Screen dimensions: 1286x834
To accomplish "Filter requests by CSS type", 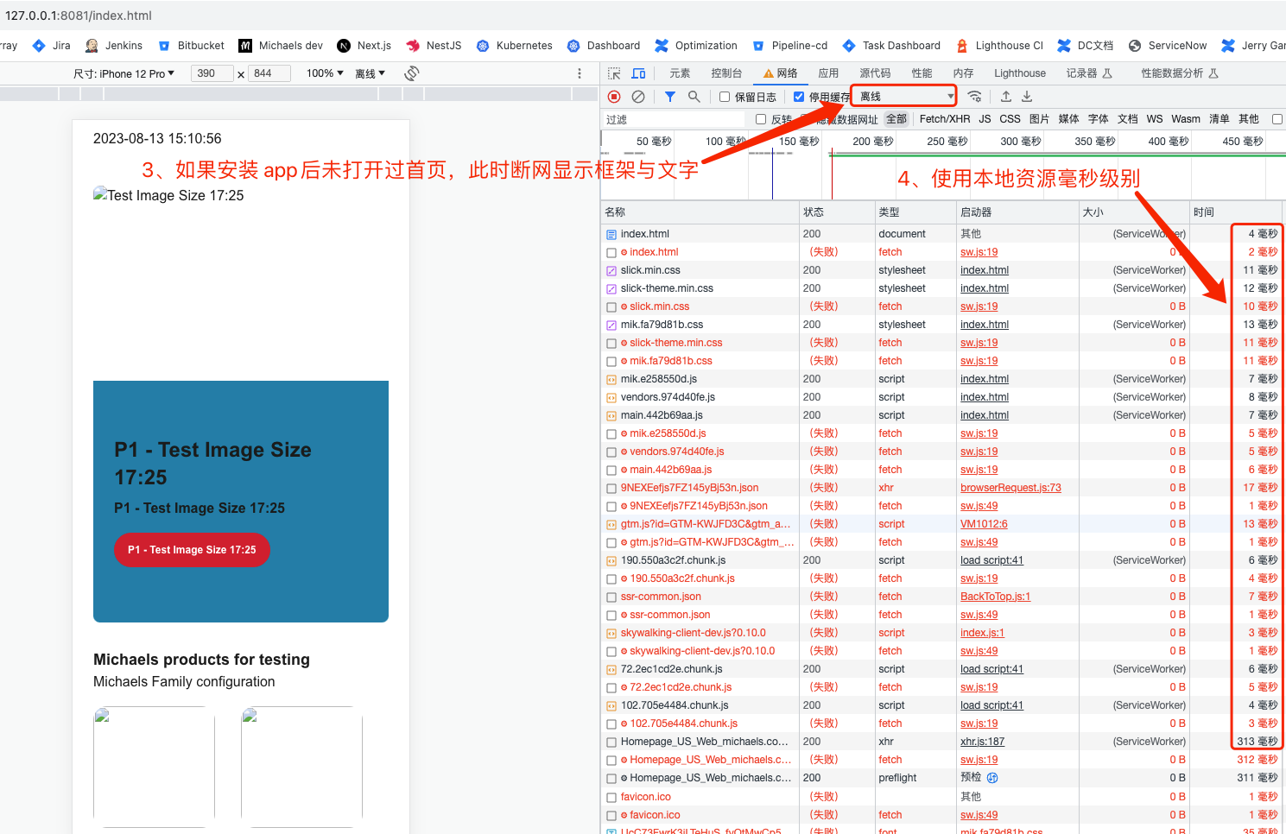I will pyautogui.click(x=1010, y=119).
